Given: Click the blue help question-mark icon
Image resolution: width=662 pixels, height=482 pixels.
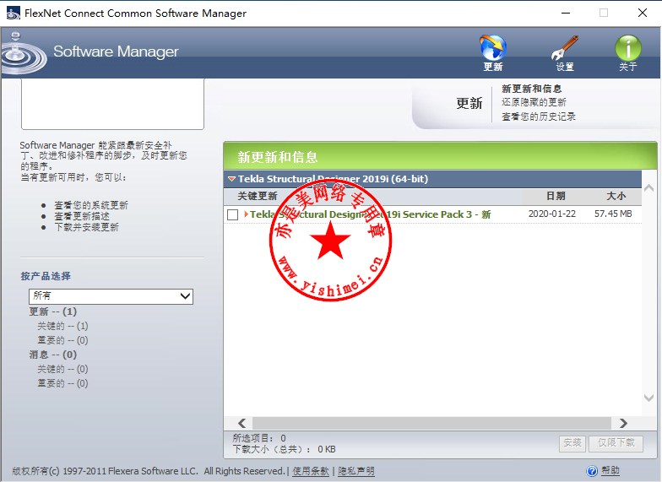Looking at the screenshot, I should [592, 471].
